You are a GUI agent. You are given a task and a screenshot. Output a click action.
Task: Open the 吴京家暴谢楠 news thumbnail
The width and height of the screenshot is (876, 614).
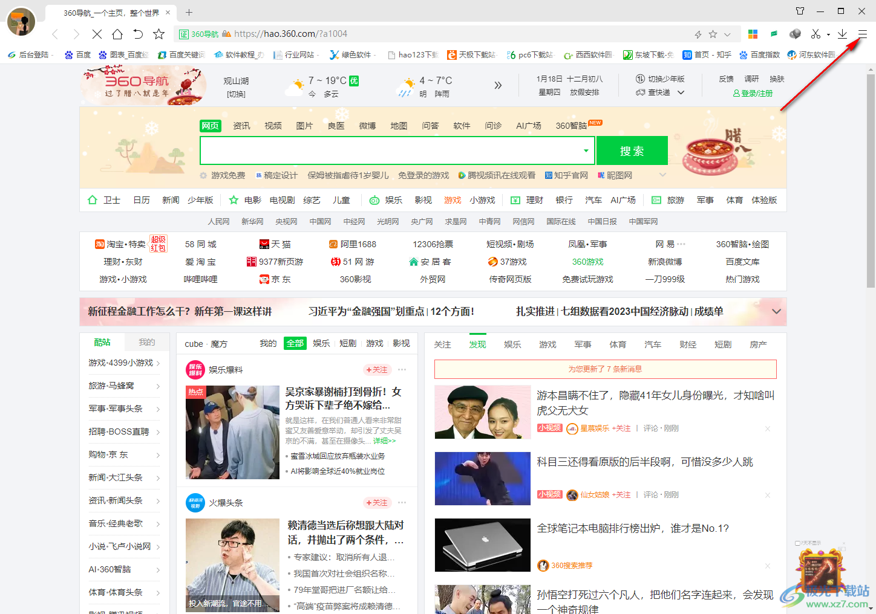coord(233,433)
